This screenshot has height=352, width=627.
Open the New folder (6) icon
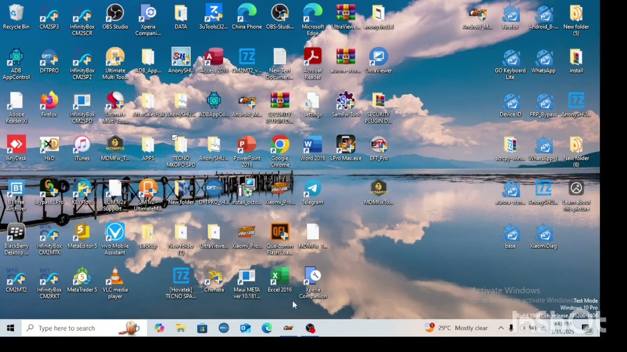(576, 152)
